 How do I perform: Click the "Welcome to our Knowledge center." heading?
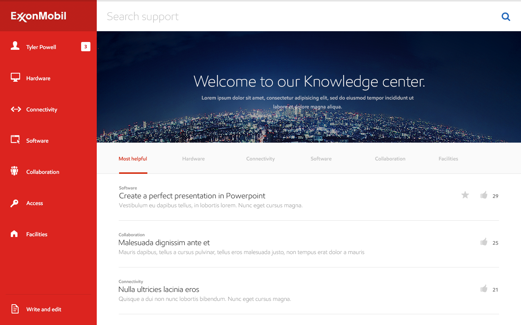[x=309, y=81]
